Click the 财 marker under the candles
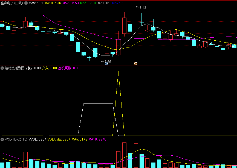 (x=106, y=64)
